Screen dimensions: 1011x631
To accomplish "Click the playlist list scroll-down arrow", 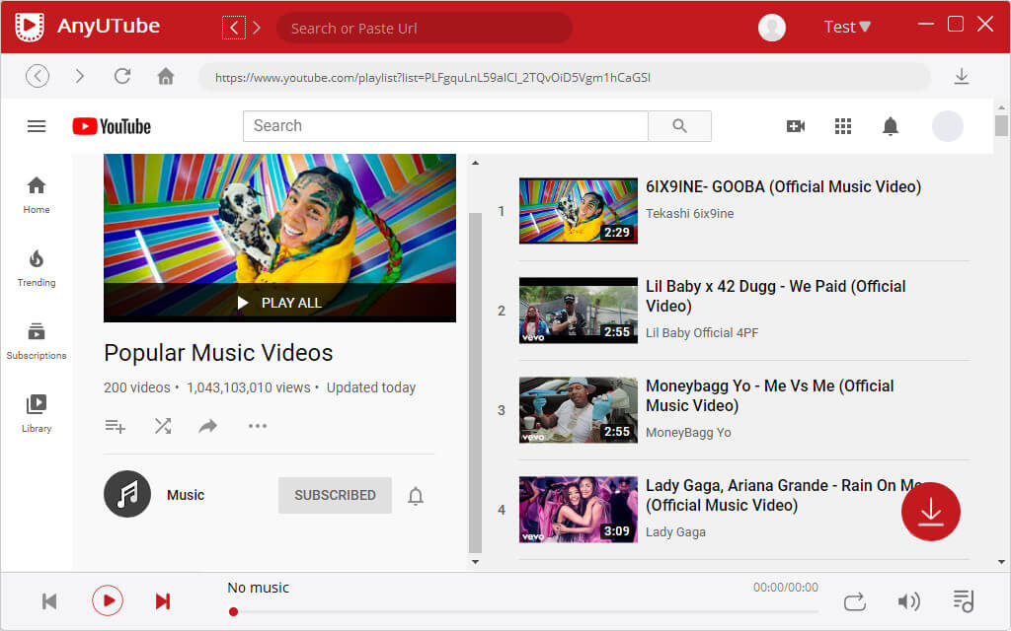I will point(475,562).
